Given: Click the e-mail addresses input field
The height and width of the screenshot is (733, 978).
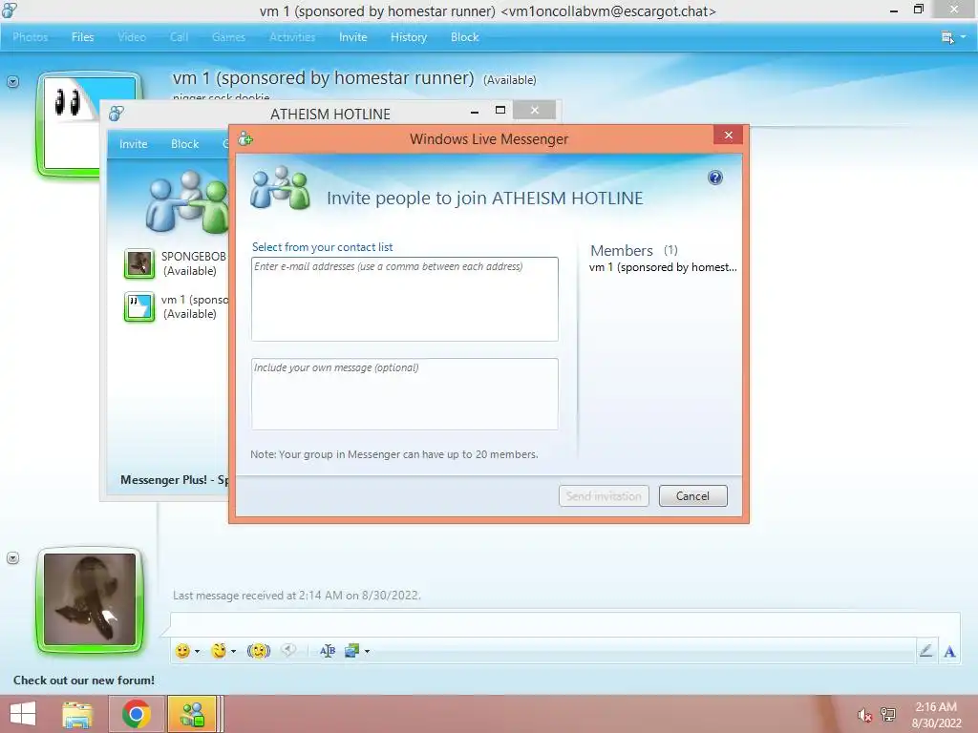Looking at the screenshot, I should (x=405, y=299).
